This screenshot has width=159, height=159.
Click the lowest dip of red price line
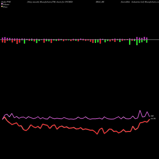(97, 134)
